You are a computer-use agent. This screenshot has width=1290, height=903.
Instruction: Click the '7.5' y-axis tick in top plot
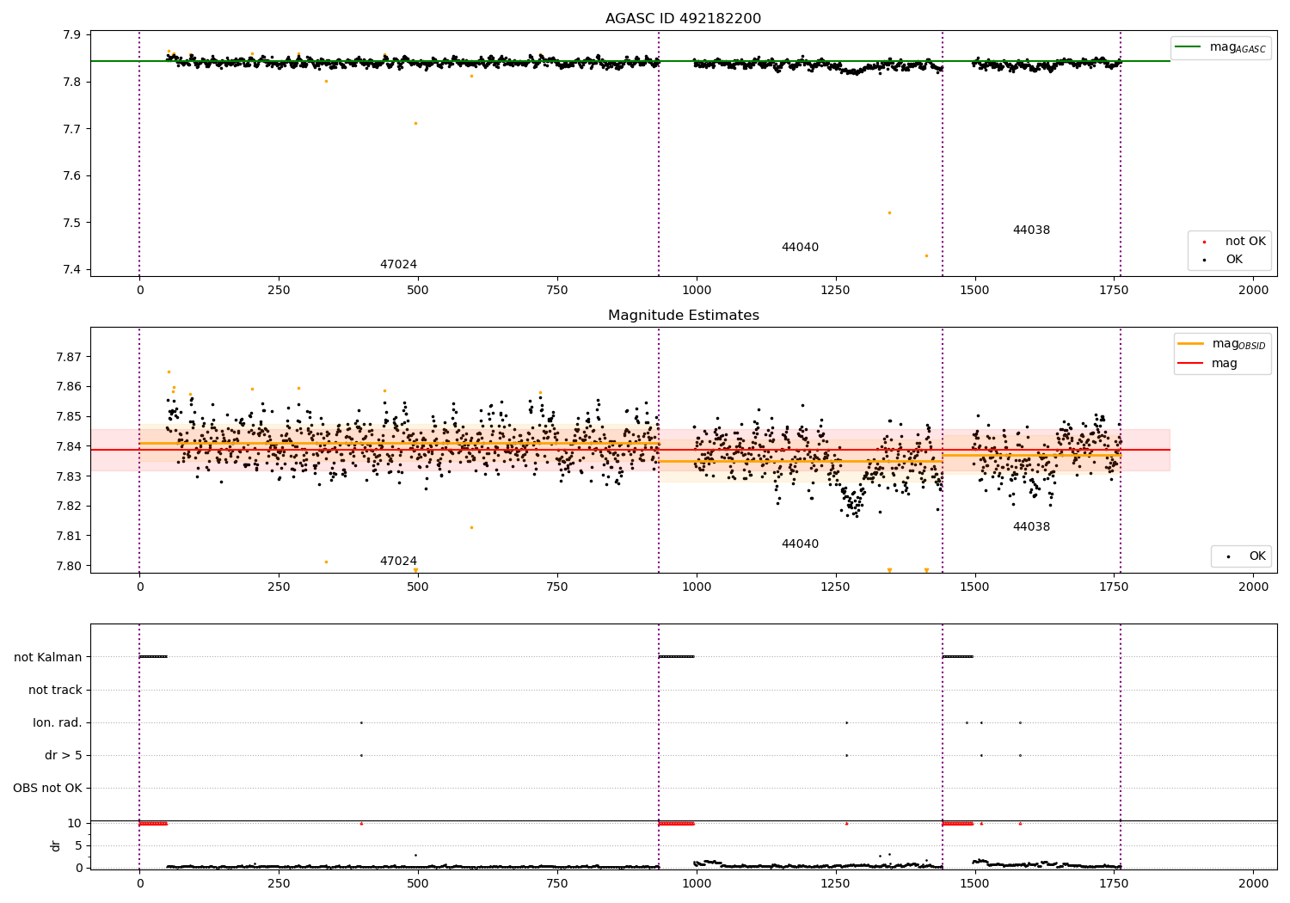coord(72,223)
